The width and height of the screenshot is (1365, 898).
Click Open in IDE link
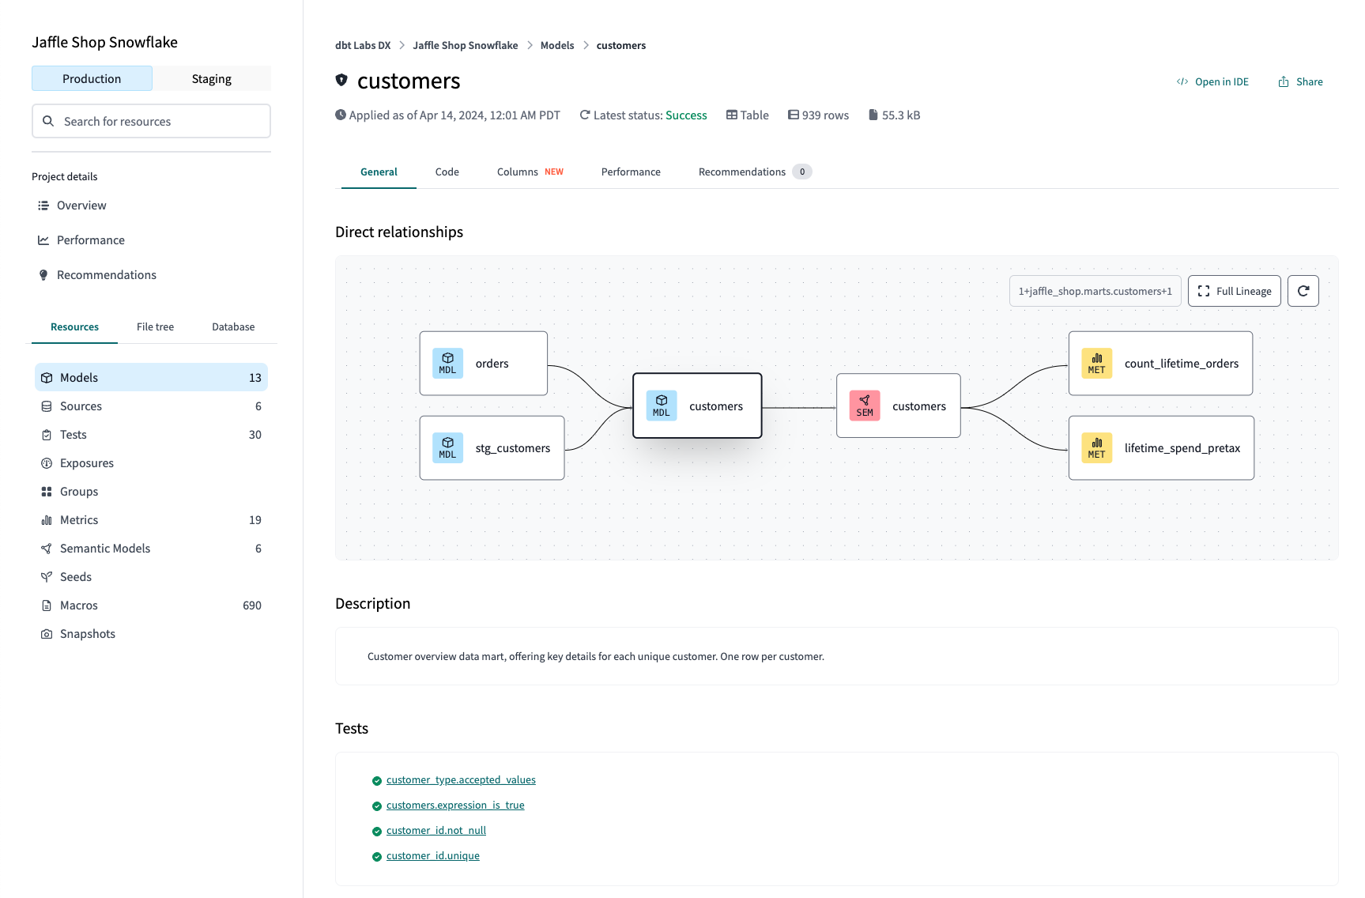pos(1212,82)
